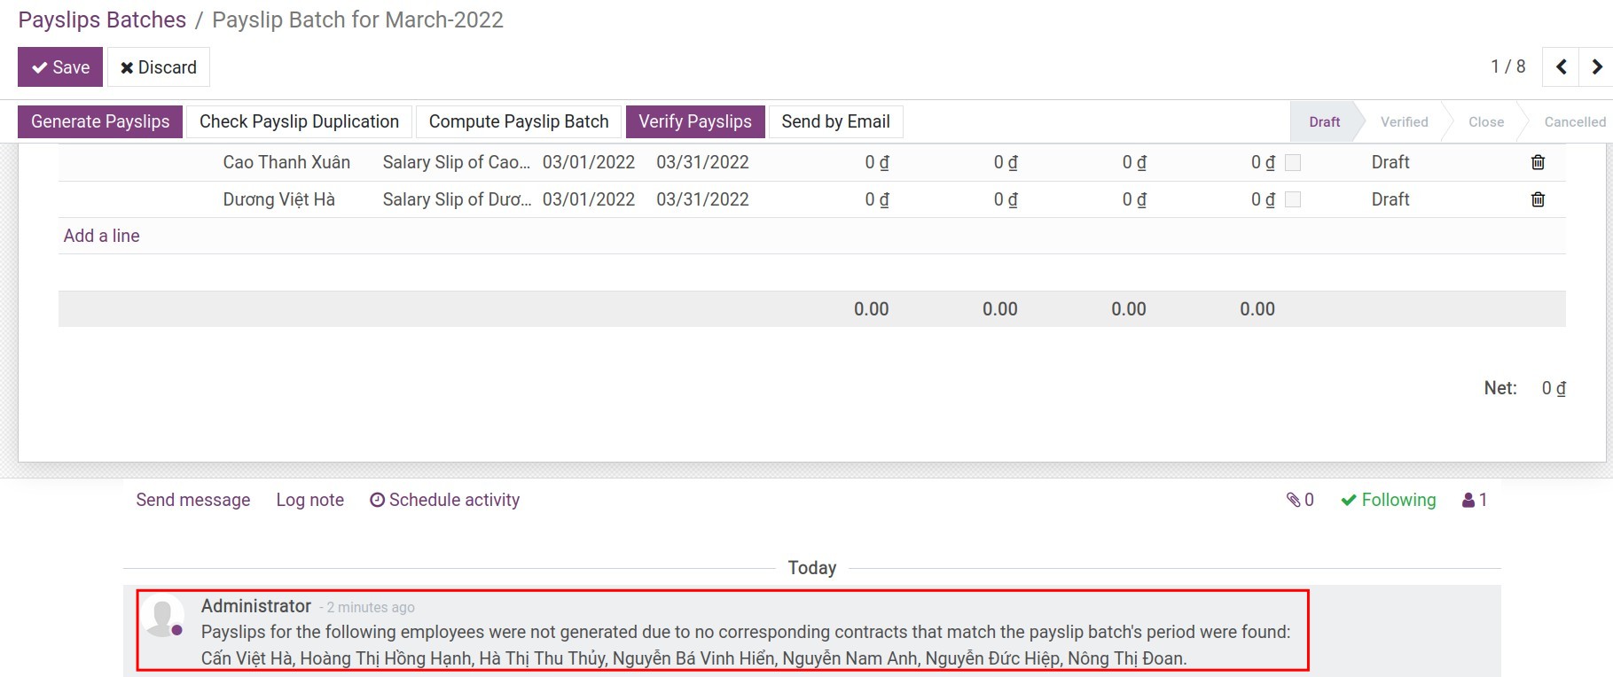Viewport: 1613px width, 677px height.
Task: Click 03/31/2022 in Dương Việt Hà row
Action: 702,199
